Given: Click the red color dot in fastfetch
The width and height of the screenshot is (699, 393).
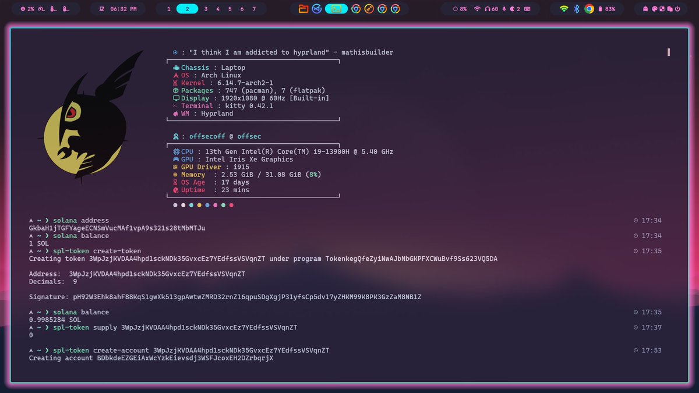Looking at the screenshot, I should [x=231, y=205].
